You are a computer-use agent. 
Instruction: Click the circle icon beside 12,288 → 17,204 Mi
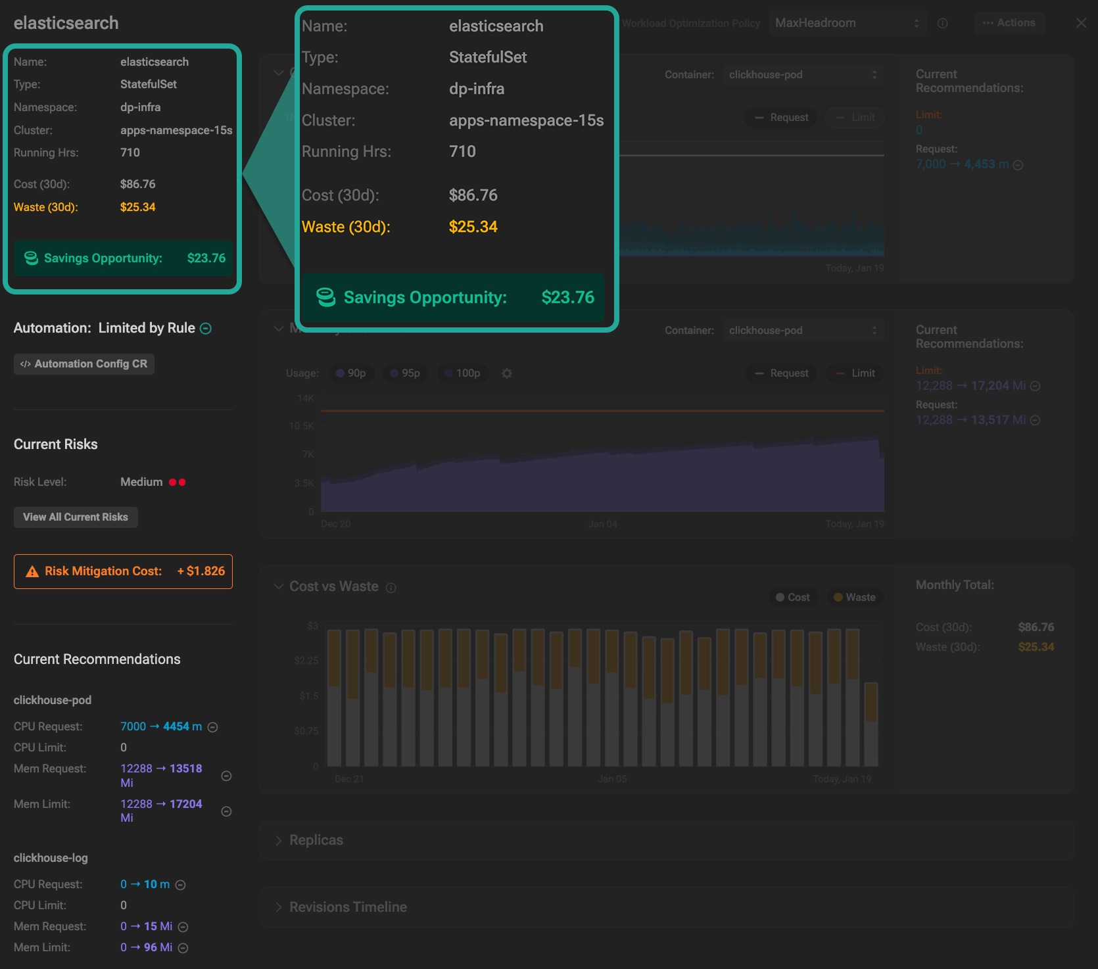coord(1035,386)
